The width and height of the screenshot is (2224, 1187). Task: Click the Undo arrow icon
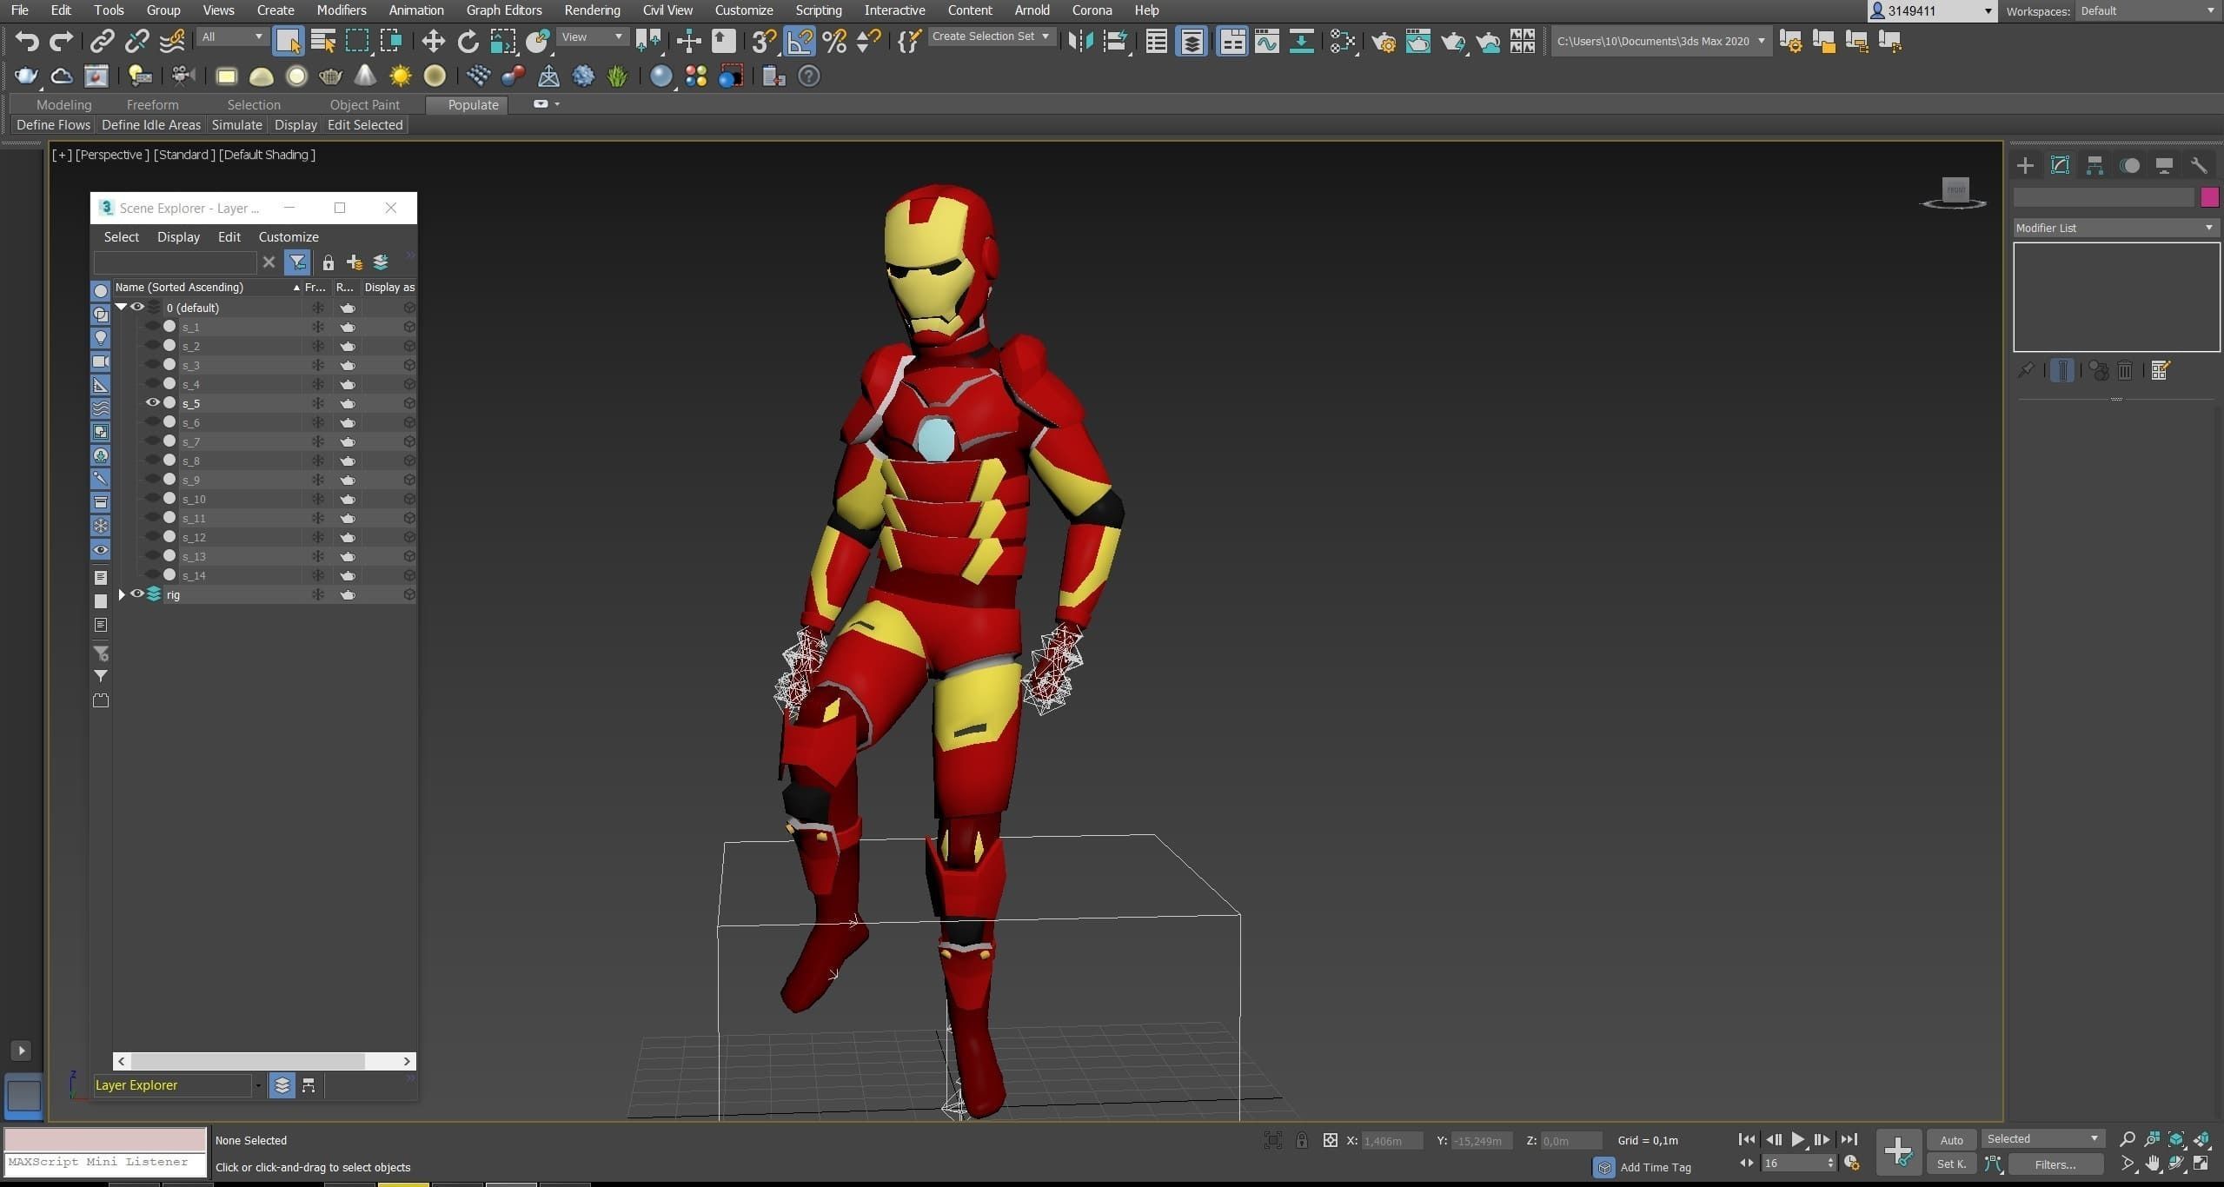pos(27,41)
